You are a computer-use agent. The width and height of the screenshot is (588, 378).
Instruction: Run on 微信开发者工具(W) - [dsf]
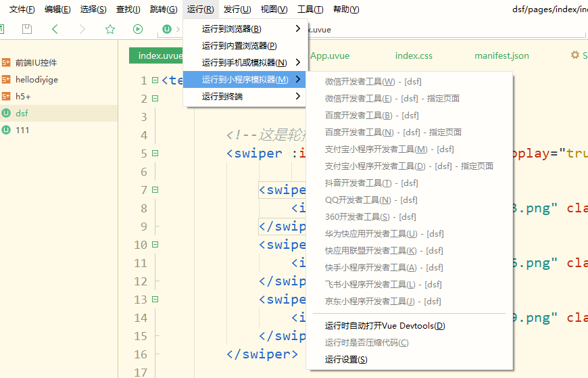point(410,81)
